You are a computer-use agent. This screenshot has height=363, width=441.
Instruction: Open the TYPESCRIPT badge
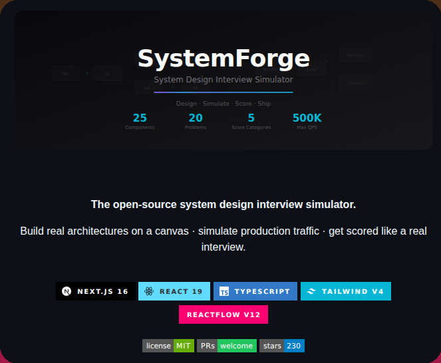[x=255, y=291]
